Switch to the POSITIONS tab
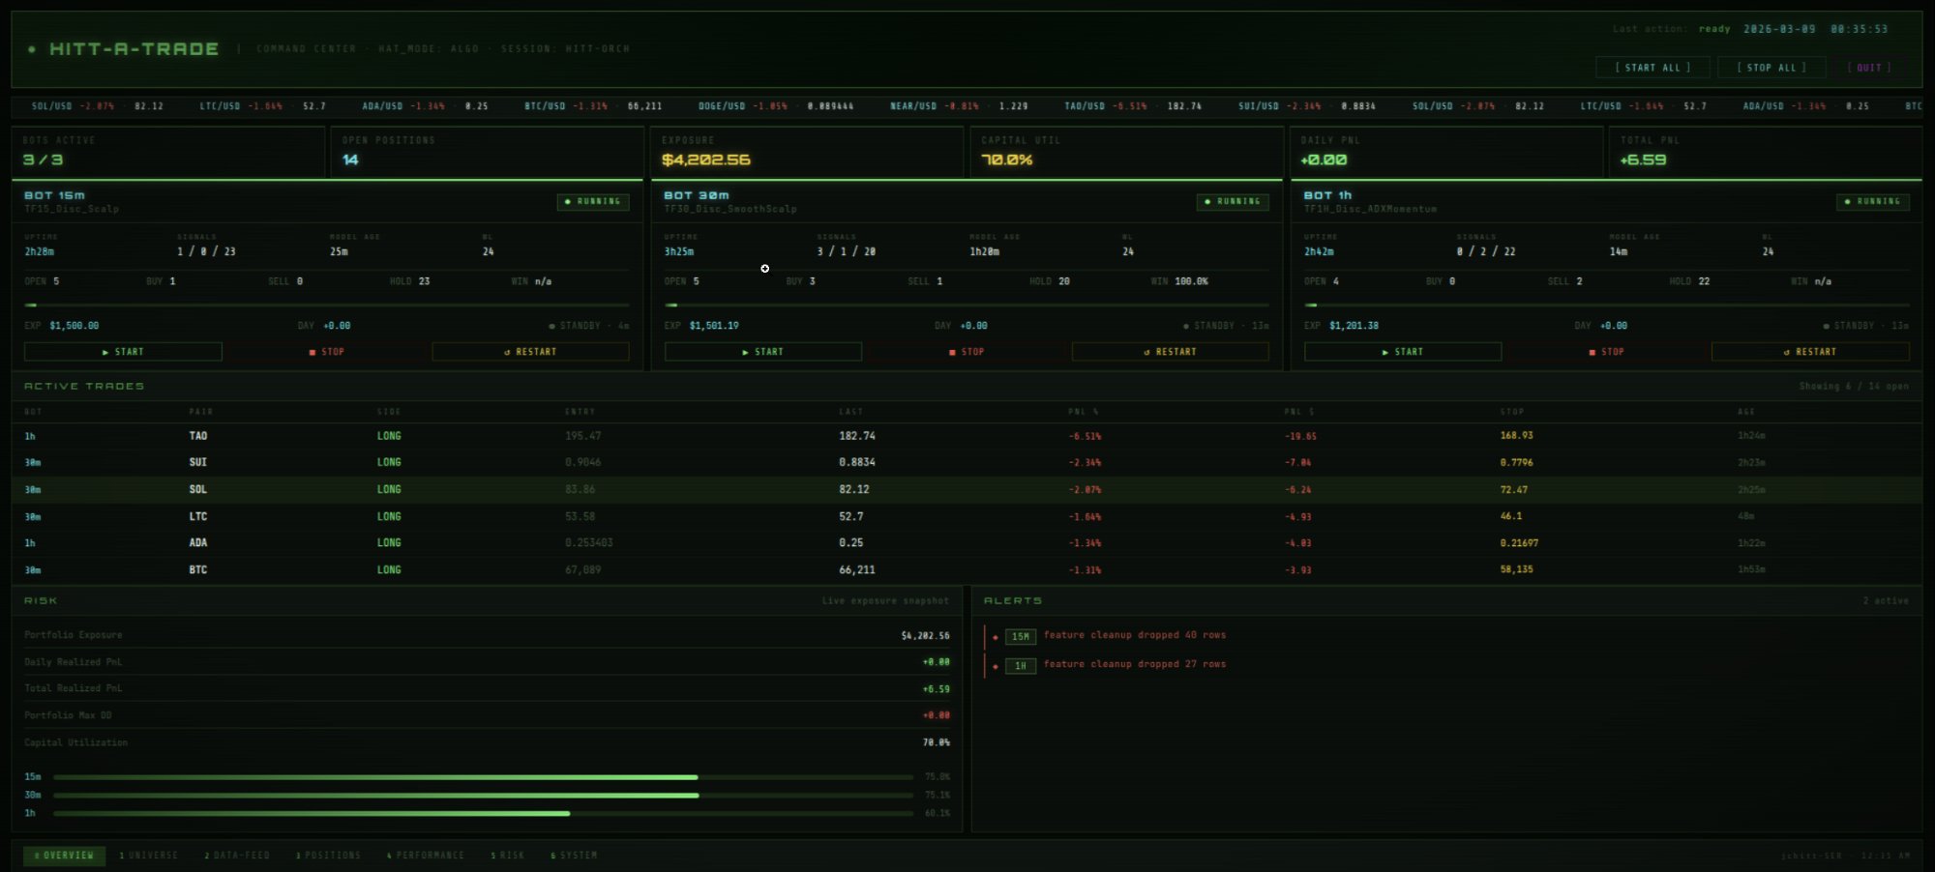The height and width of the screenshot is (872, 1935). [328, 856]
